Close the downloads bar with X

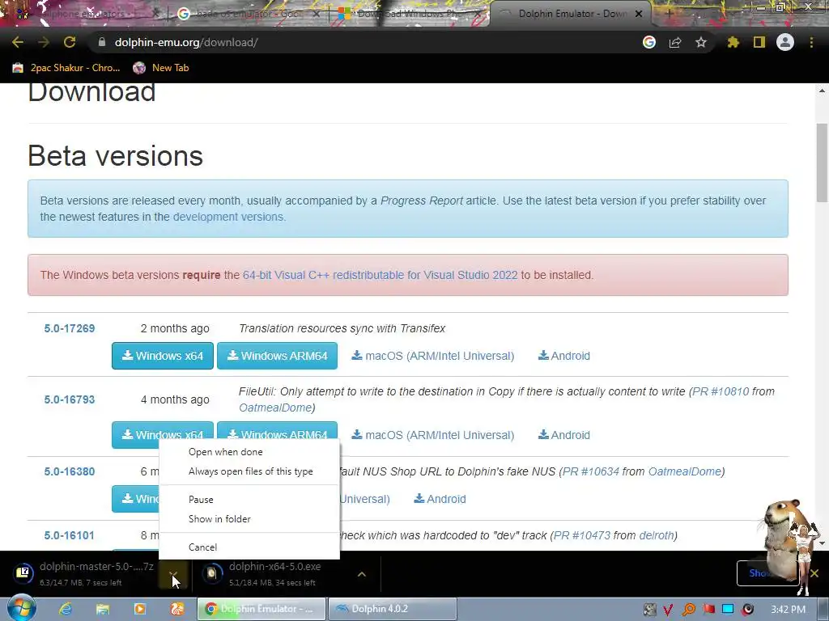tap(814, 573)
